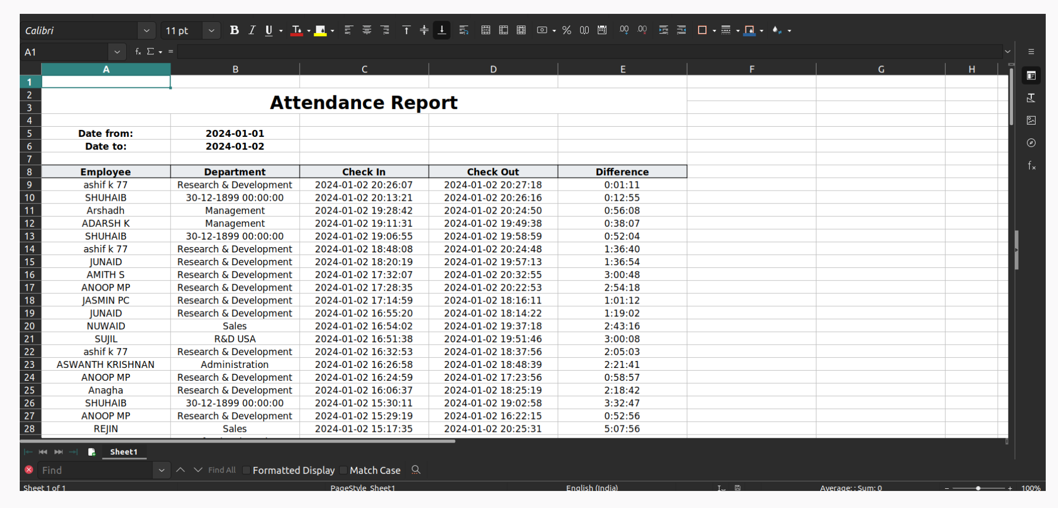The image size is (1058, 508).
Task: Open the sidebar Navigator panel
Action: point(1031,143)
